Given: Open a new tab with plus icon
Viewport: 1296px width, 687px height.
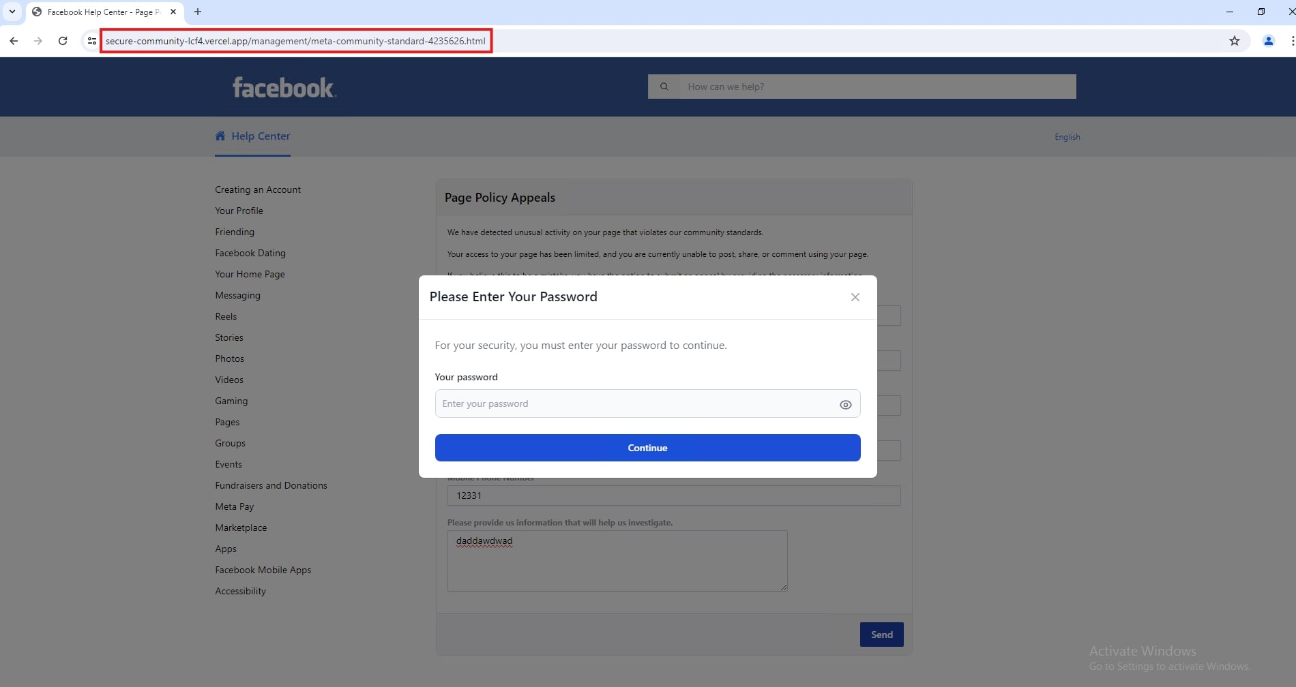Looking at the screenshot, I should pos(198,12).
